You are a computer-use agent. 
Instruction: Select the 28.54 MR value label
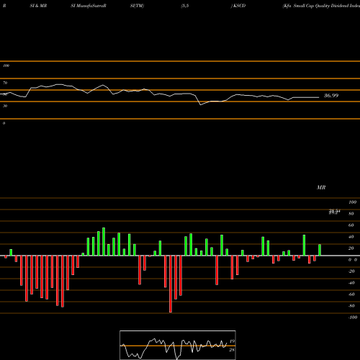pyautogui.click(x=335, y=212)
